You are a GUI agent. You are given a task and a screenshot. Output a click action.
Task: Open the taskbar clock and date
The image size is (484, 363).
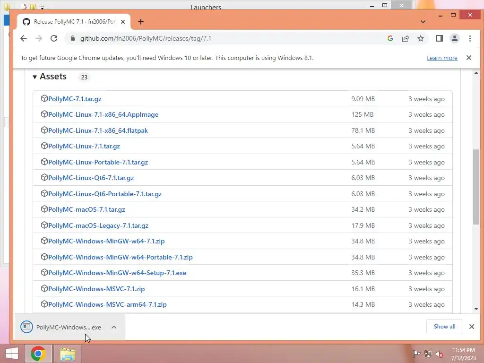(463, 354)
